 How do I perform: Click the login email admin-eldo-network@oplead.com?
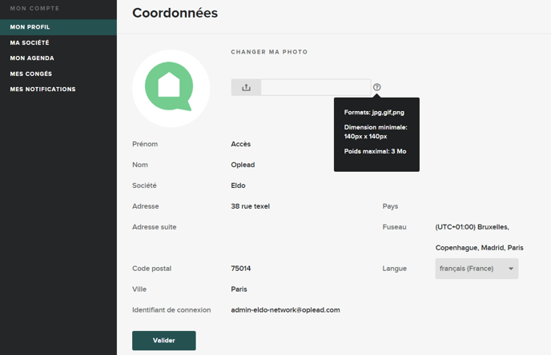pyautogui.click(x=285, y=309)
